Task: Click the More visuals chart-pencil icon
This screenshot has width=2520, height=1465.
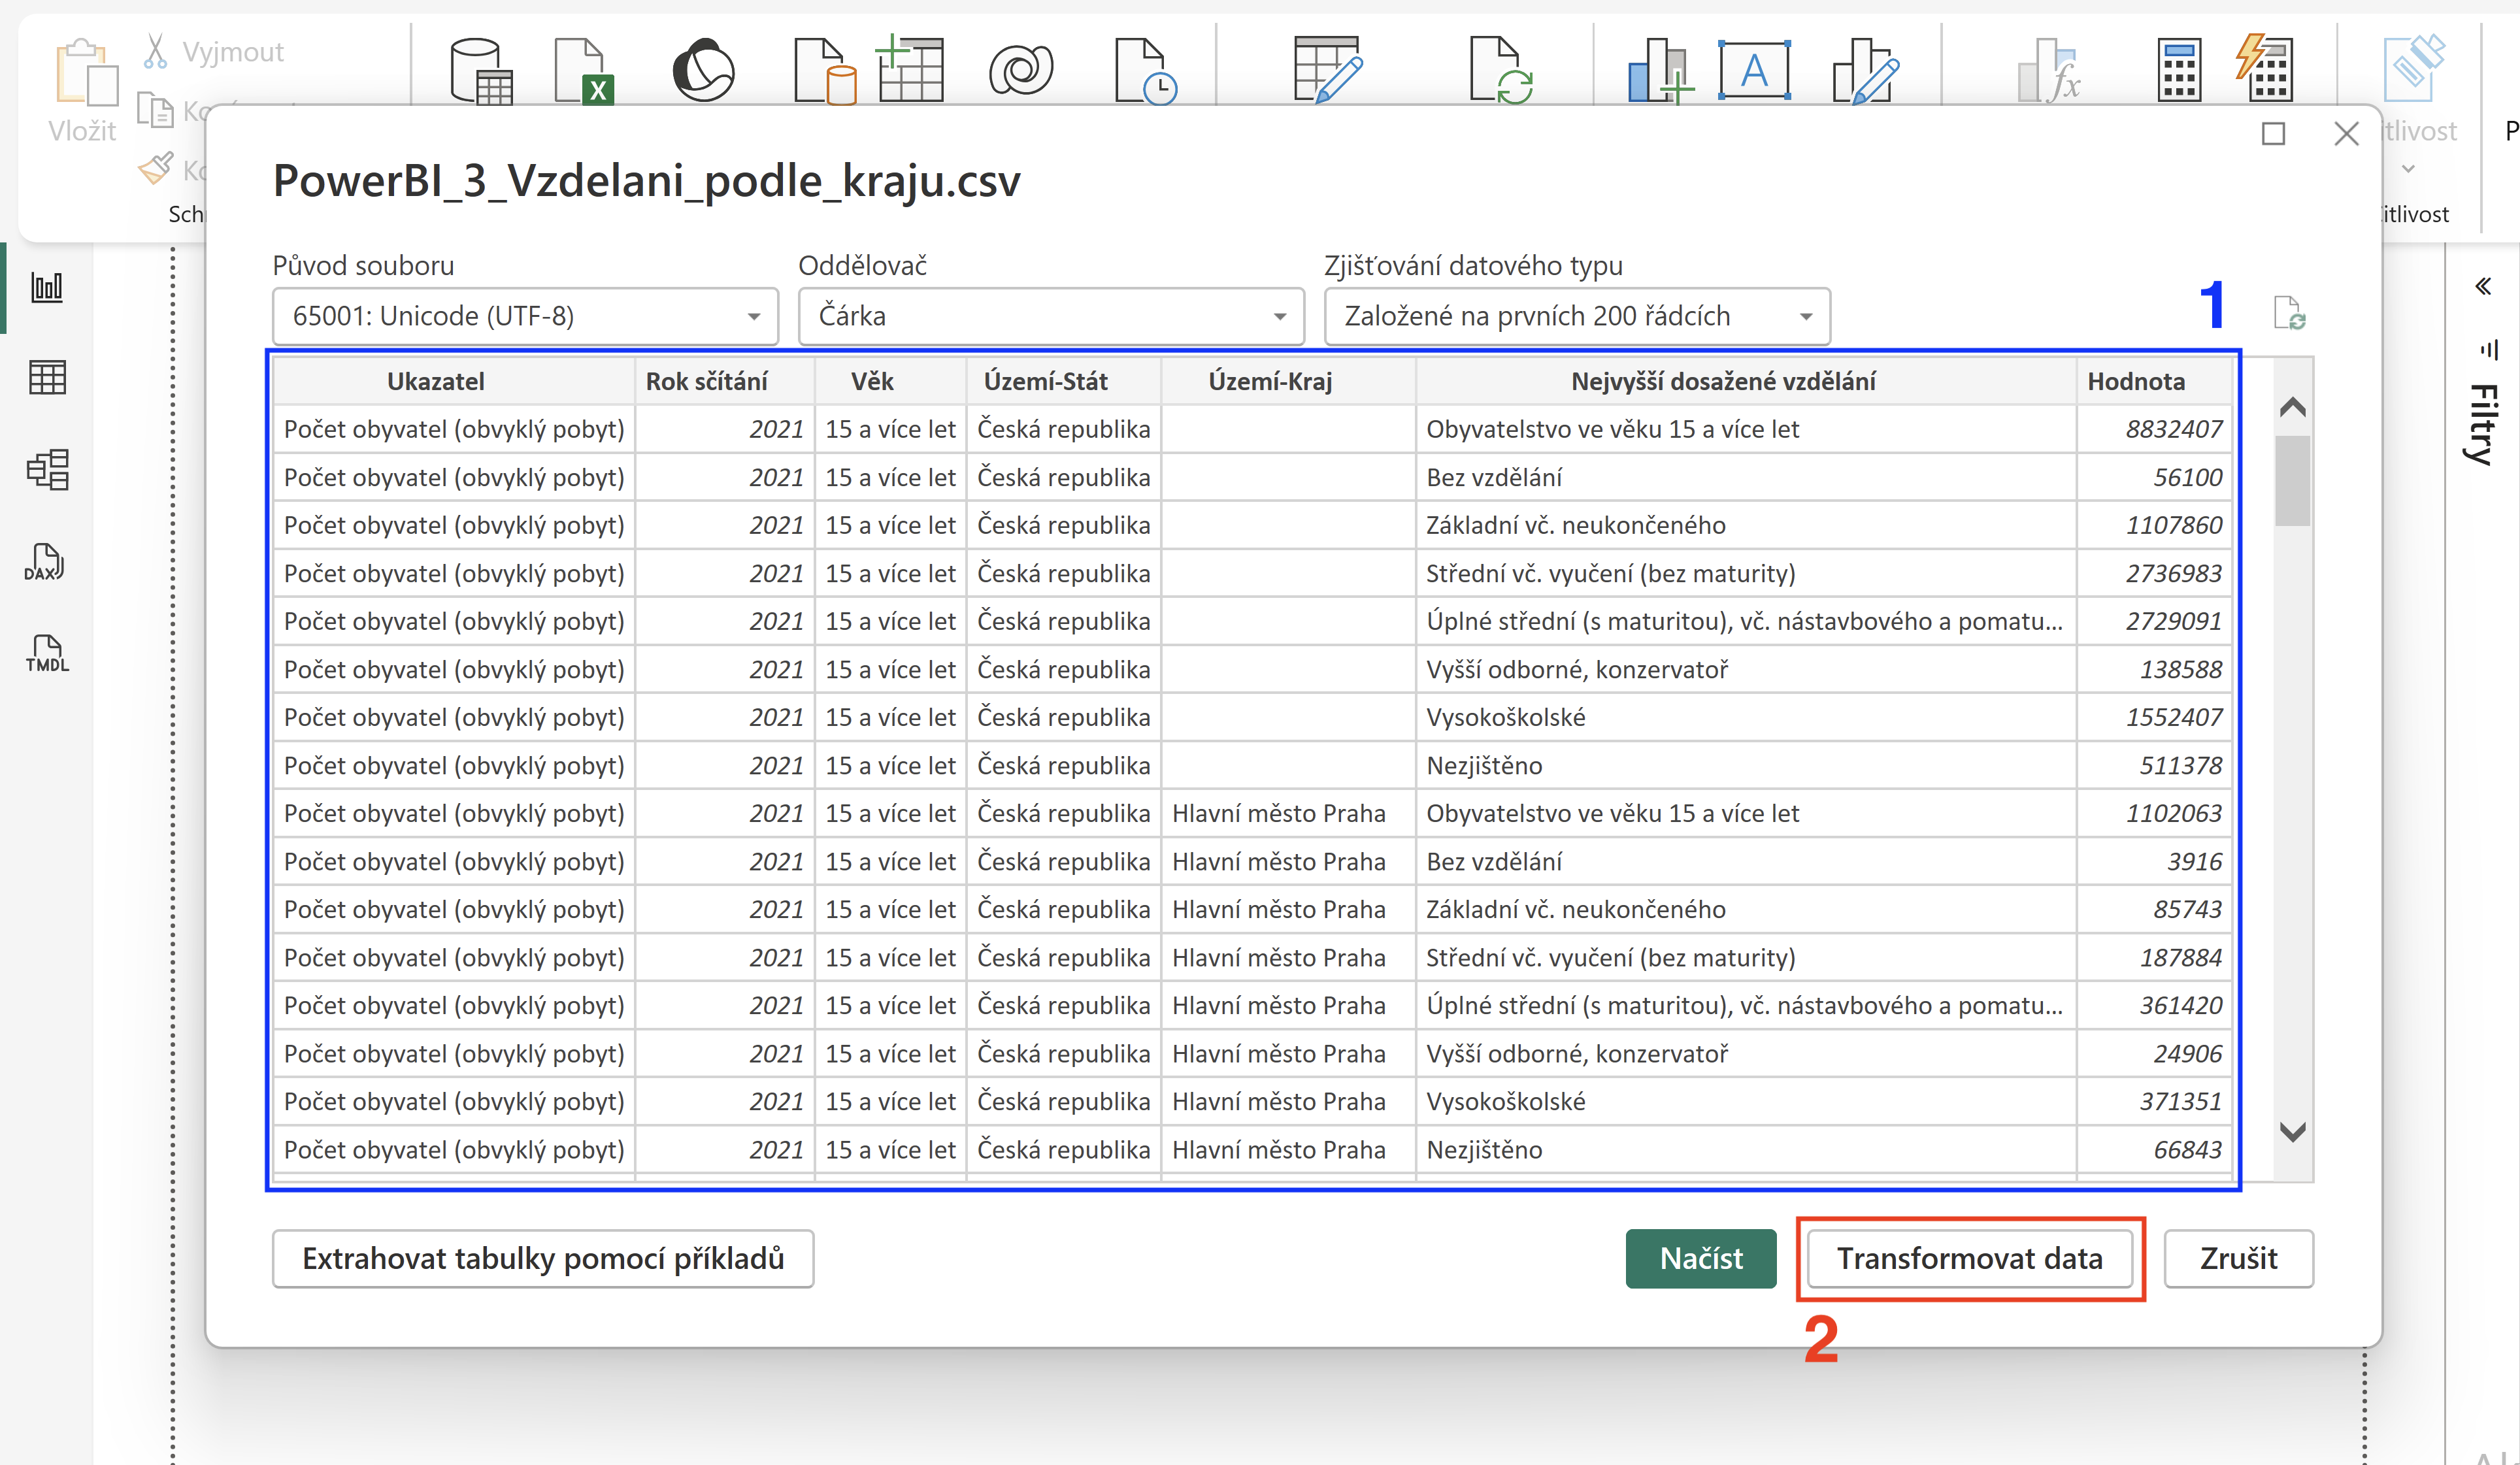Action: [x=1866, y=70]
